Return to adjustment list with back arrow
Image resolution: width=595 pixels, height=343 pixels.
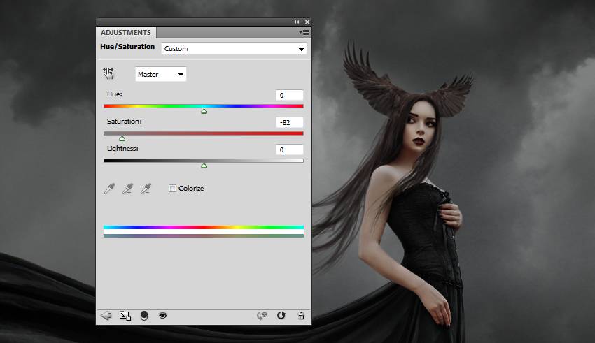[106, 316]
